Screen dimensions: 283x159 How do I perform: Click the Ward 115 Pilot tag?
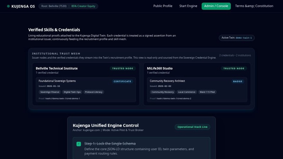pyautogui.click(x=207, y=92)
